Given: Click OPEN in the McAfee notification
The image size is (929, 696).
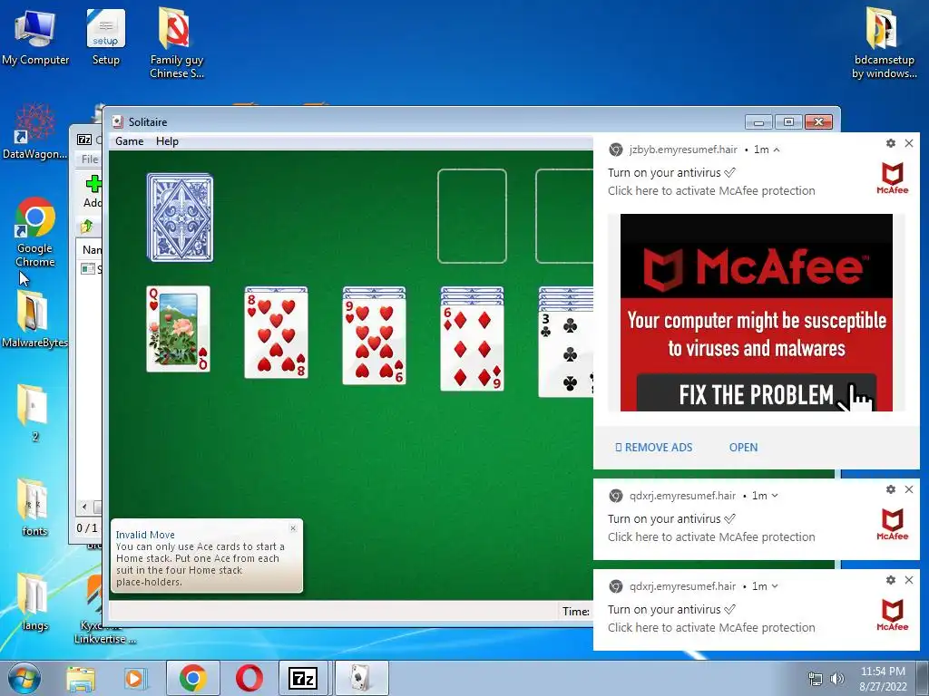Looking at the screenshot, I should coord(743,448).
